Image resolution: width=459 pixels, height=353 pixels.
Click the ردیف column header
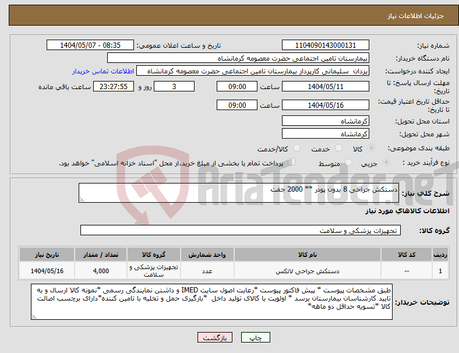tap(440, 255)
